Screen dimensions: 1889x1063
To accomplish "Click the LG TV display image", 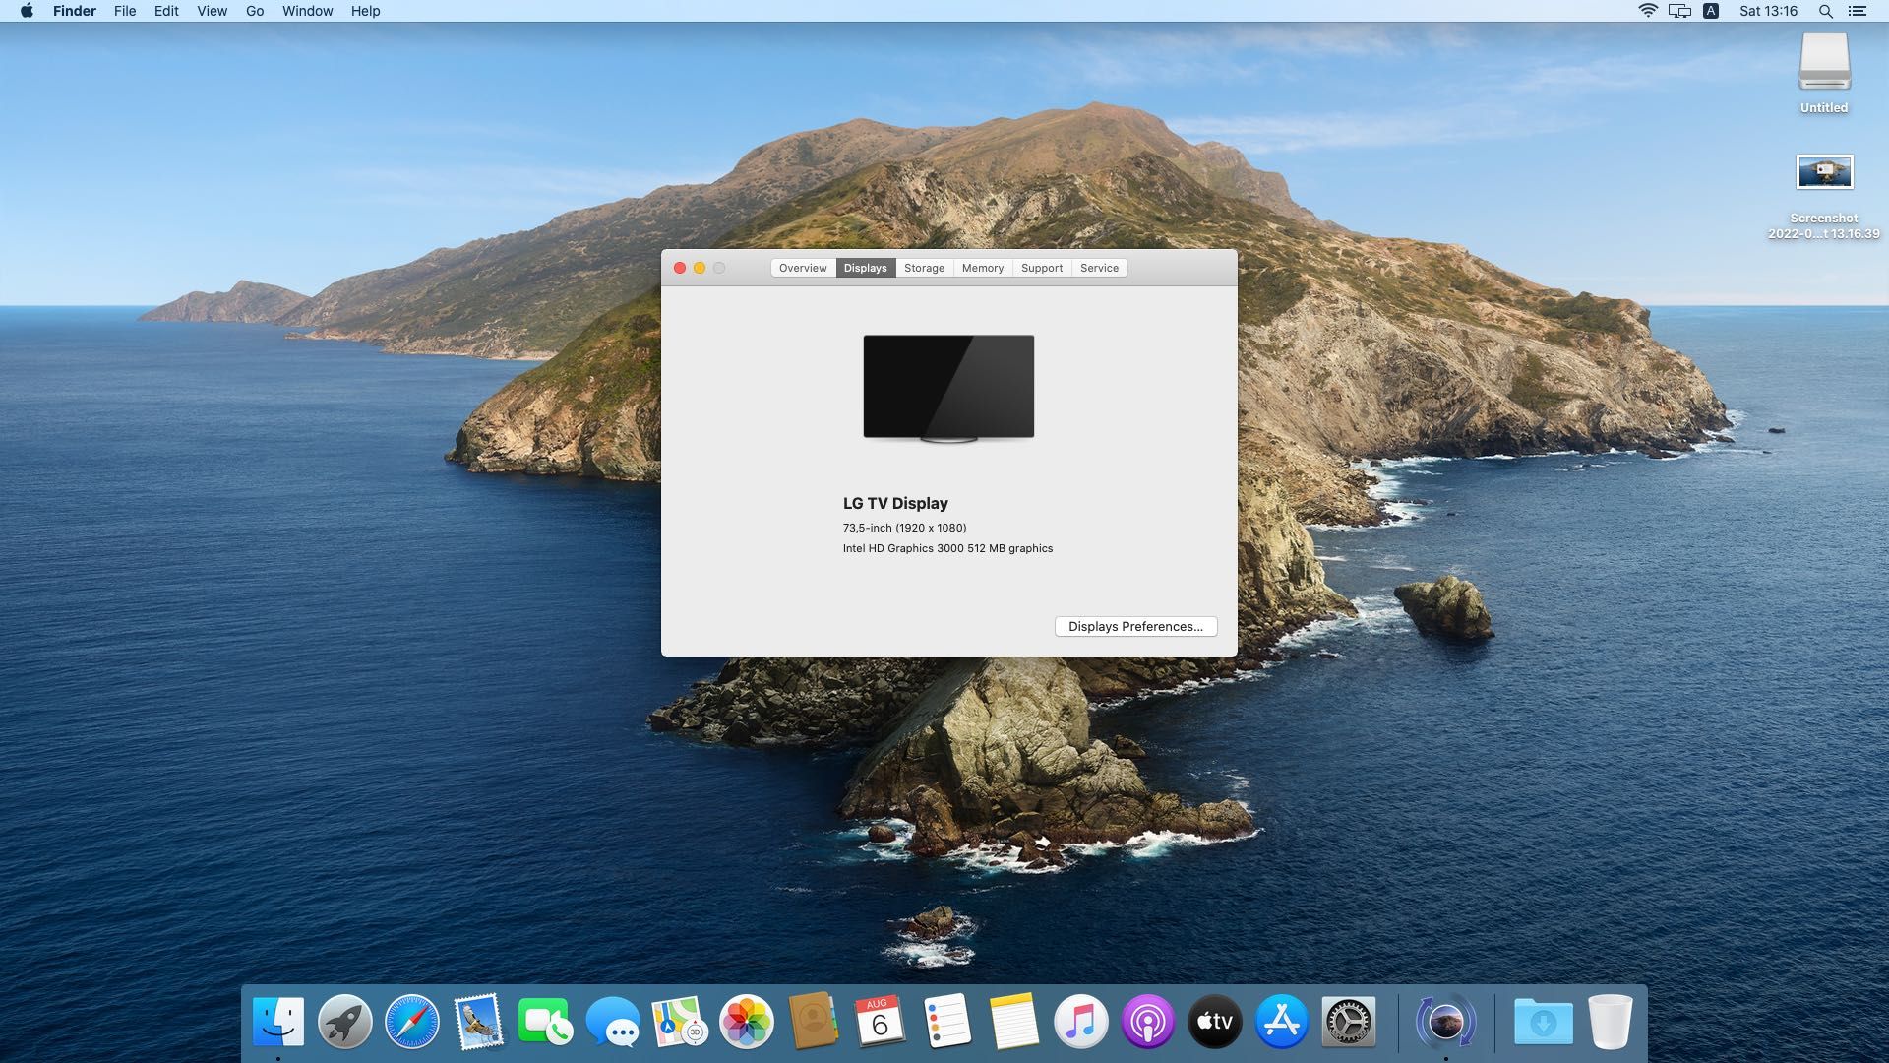I will (x=948, y=389).
